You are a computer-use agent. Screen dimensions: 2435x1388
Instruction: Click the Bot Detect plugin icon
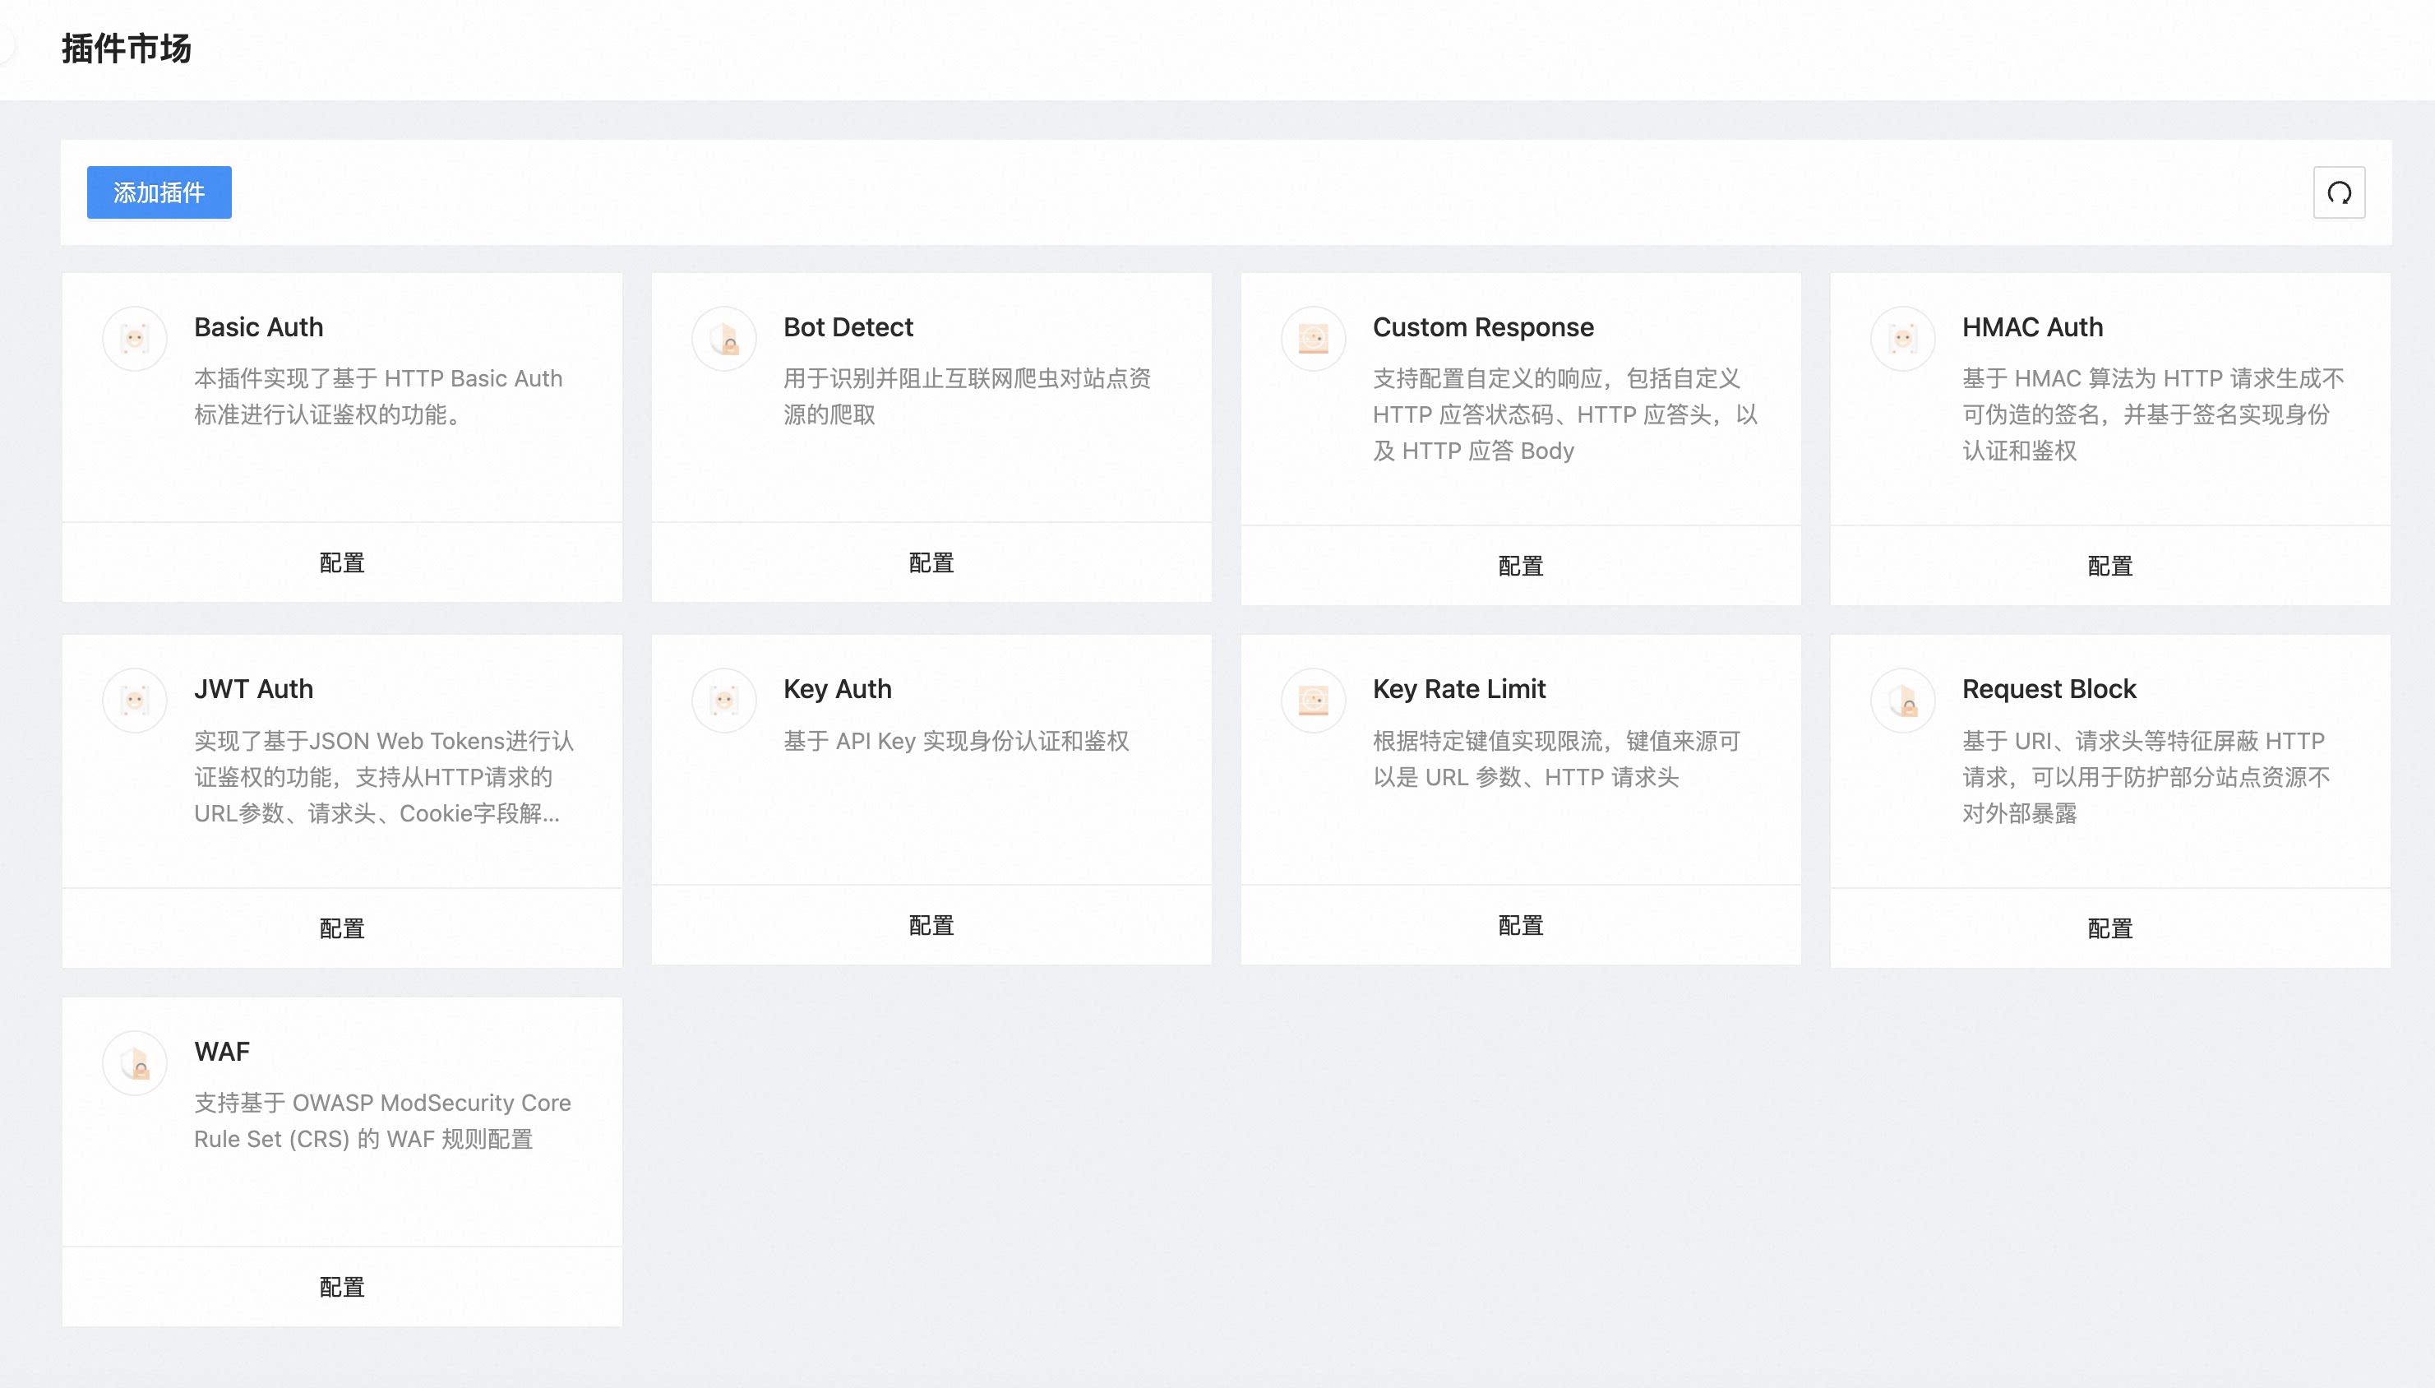(x=724, y=339)
